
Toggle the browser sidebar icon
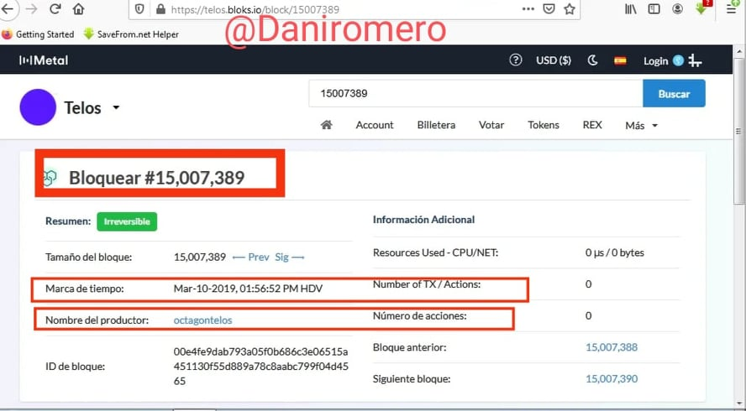654,9
